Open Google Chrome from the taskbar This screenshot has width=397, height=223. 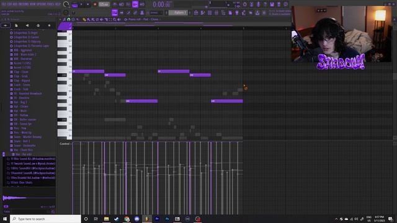(127, 219)
